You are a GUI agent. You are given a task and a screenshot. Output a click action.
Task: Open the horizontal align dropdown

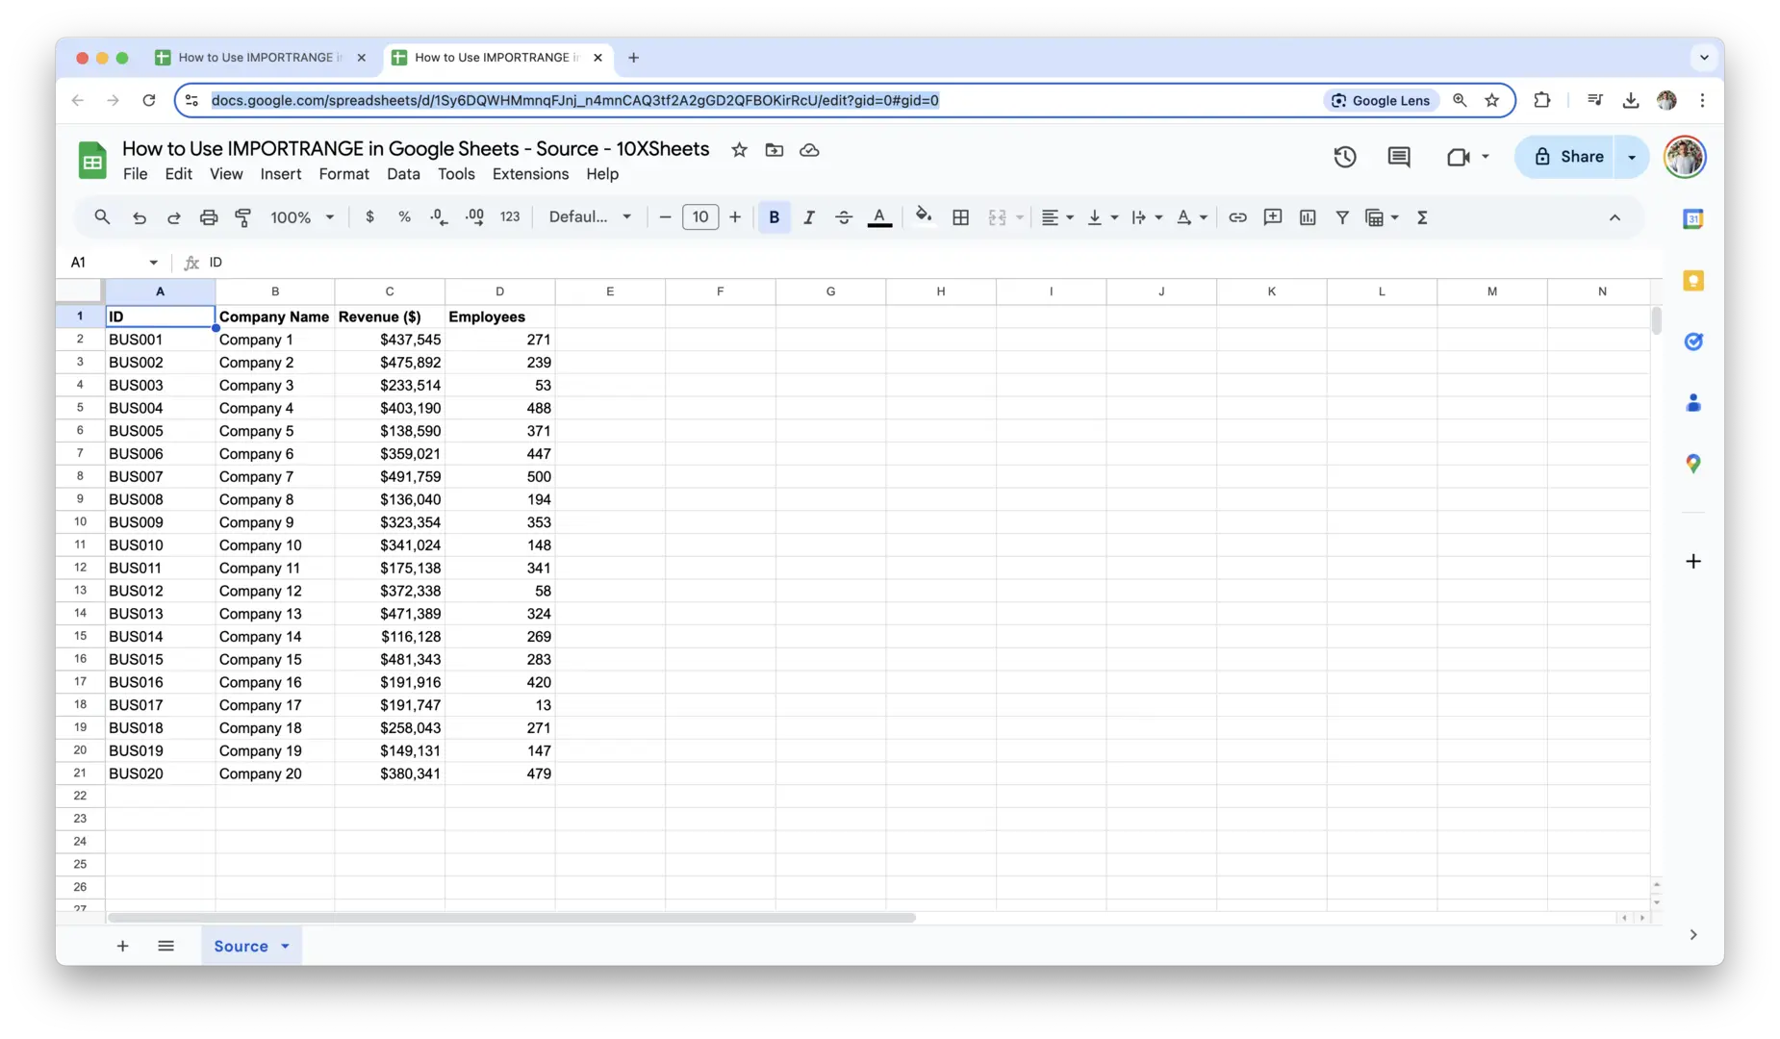(1056, 217)
